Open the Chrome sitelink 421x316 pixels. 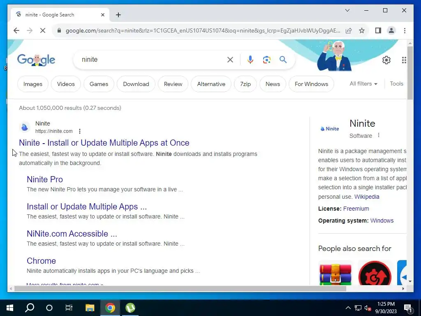(42, 260)
